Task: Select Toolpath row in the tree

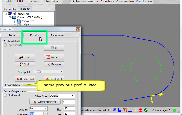Action: [26, 25]
